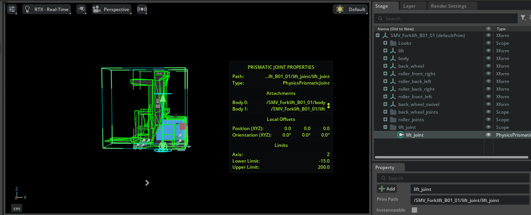Check the Instanceable checkbox
The height and width of the screenshot is (215, 531).
[414, 210]
